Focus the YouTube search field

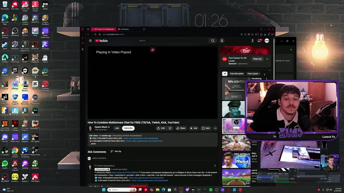coord(172,40)
